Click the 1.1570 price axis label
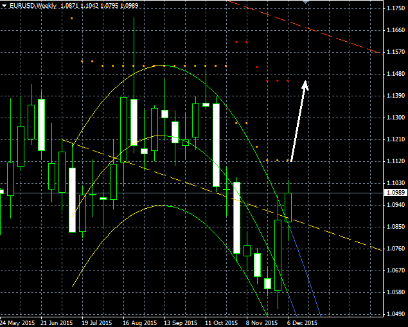 [x=396, y=52]
